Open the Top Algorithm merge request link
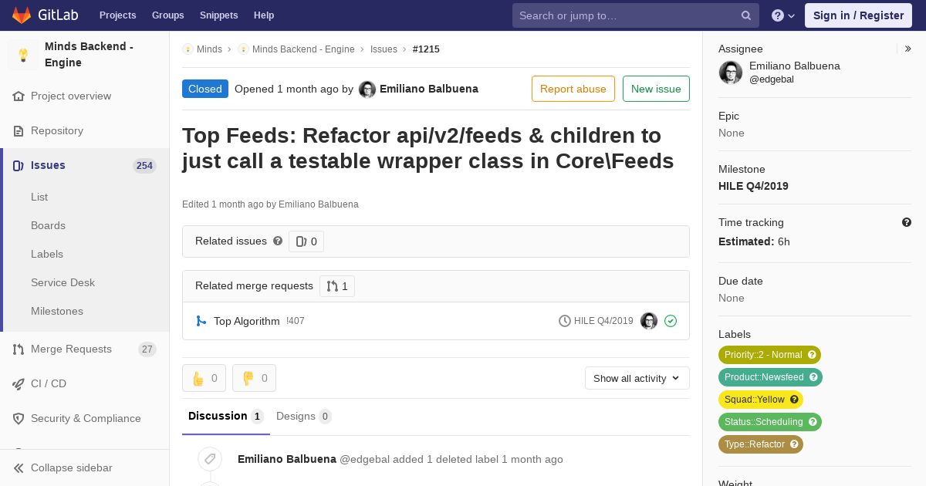926x486 pixels. pyautogui.click(x=247, y=321)
